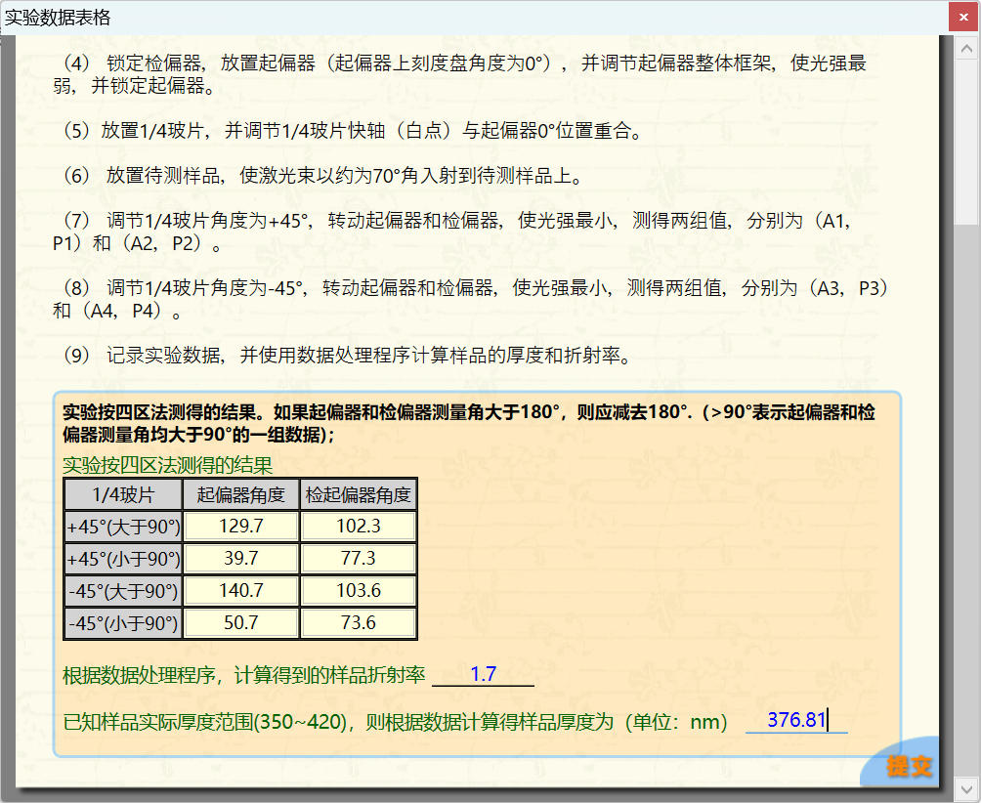Select analyzer angle field showing 102.3
Viewport: 981px width, 803px height.
pos(358,527)
